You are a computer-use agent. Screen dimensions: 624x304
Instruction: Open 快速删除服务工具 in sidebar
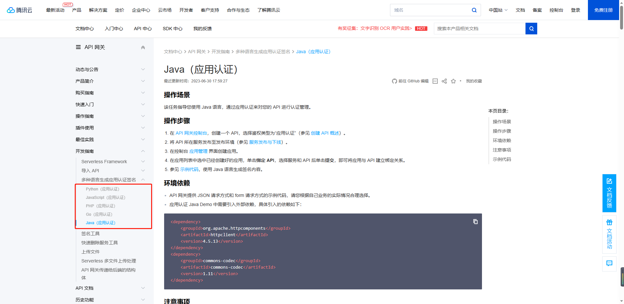click(99, 243)
